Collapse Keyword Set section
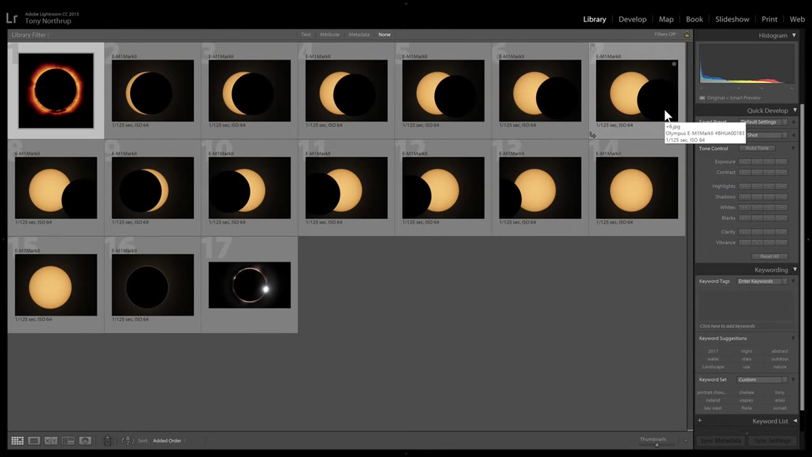 [x=793, y=379]
